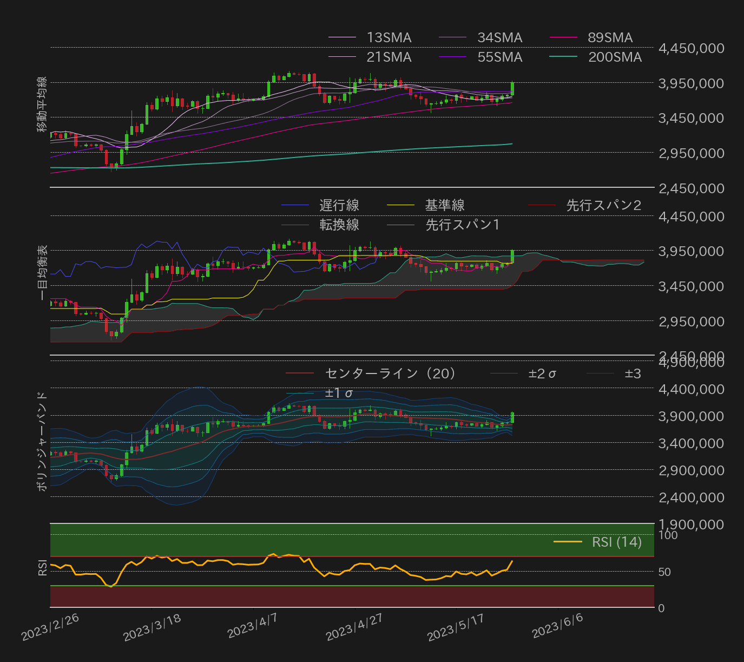This screenshot has height=662, width=744.
Task: Toggle the ±3 Bollinger band legend
Action: click(x=601, y=373)
